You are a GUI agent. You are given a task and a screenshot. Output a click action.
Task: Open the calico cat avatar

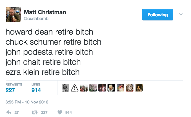139,88
